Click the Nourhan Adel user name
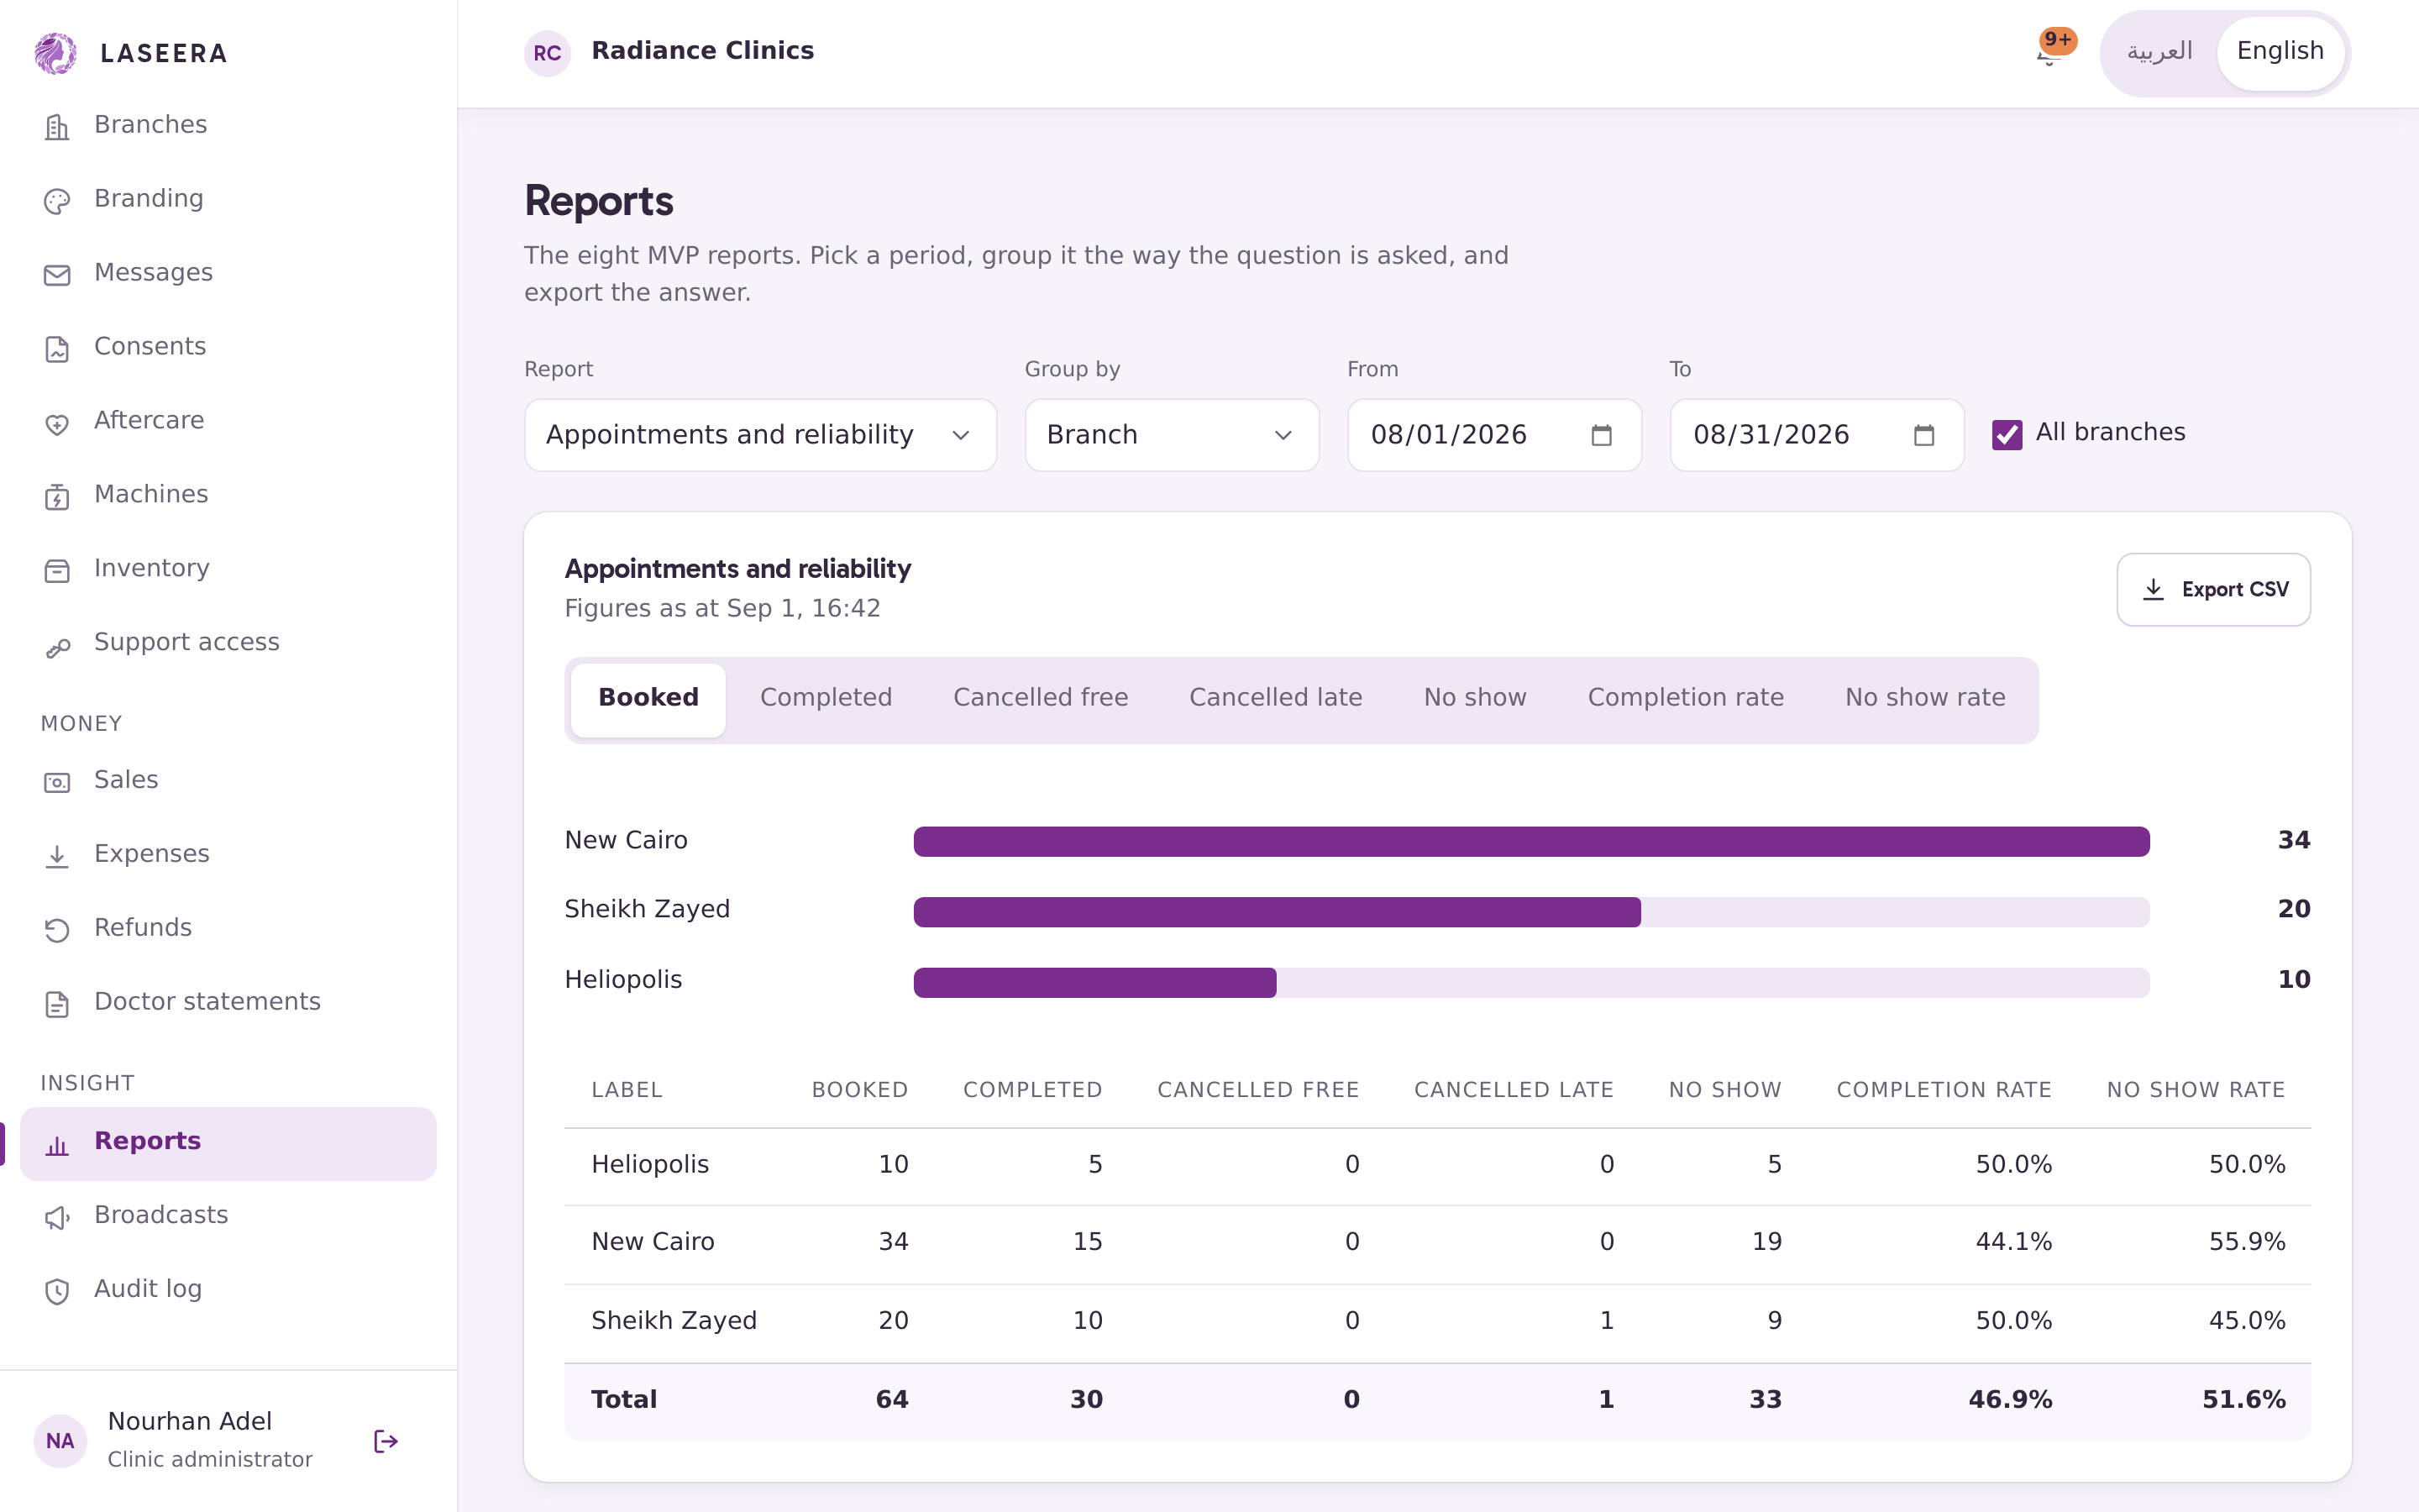 coord(189,1422)
